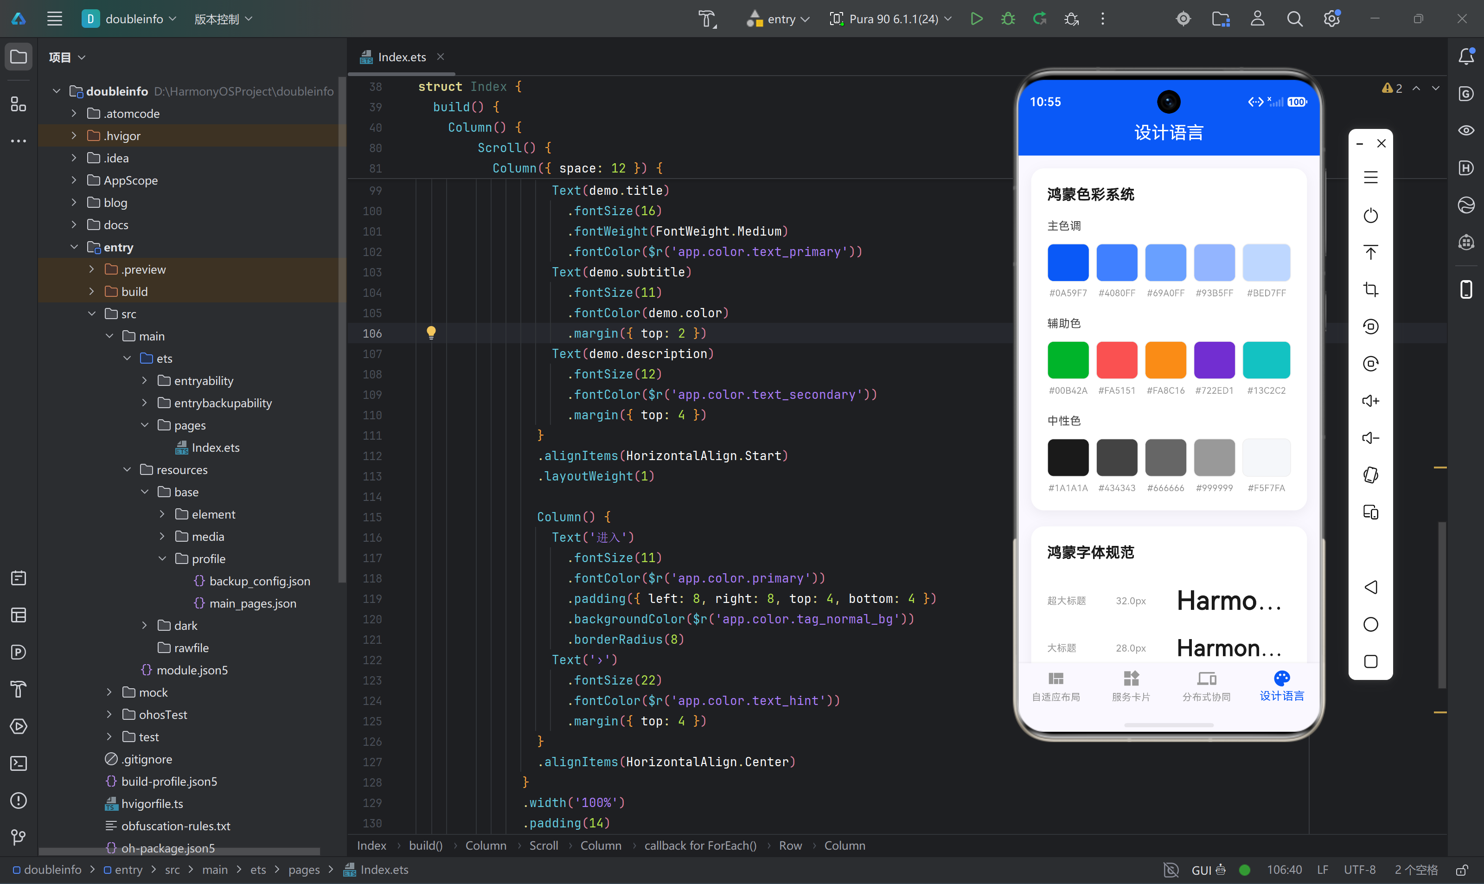Open the 项目 view selector dropdown
Image resolution: width=1484 pixels, height=884 pixels.
[x=67, y=57]
